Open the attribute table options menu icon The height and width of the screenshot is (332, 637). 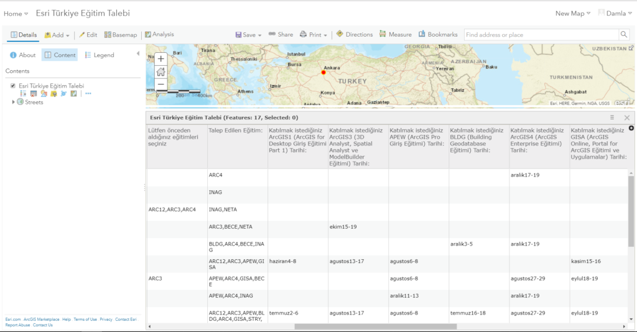(x=612, y=118)
